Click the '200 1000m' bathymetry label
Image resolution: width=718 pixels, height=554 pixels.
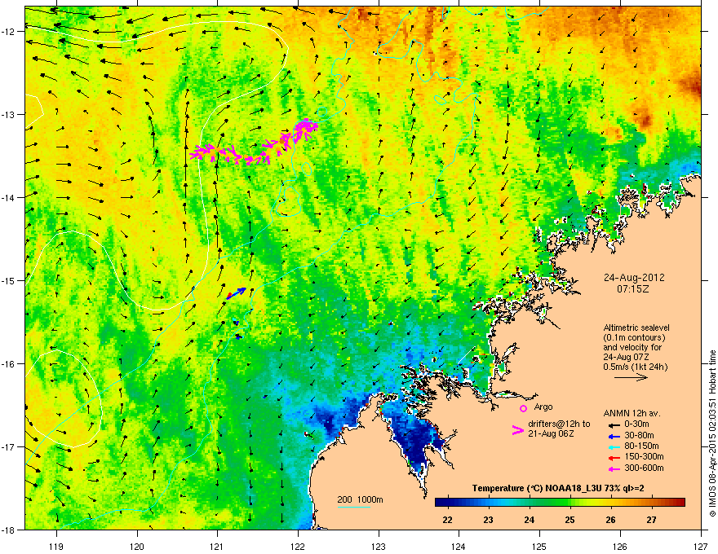[360, 499]
